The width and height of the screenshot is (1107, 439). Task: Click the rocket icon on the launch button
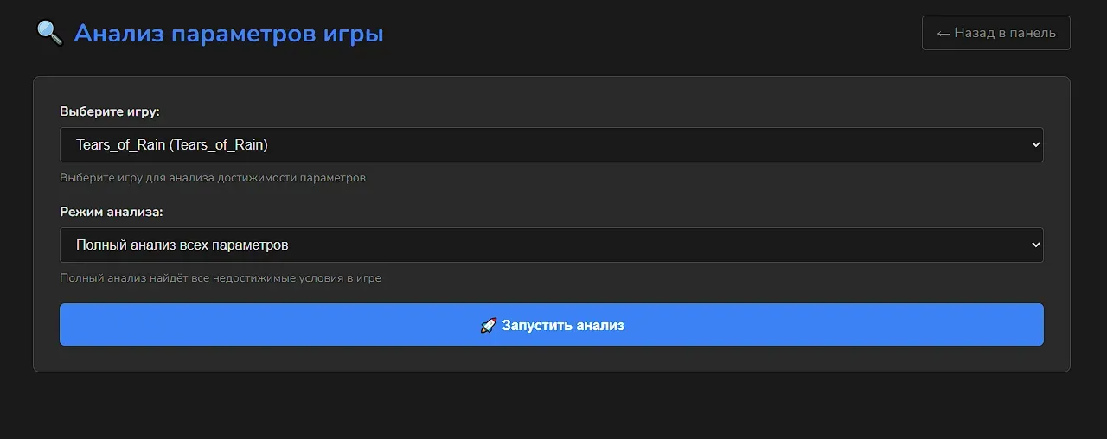(489, 326)
